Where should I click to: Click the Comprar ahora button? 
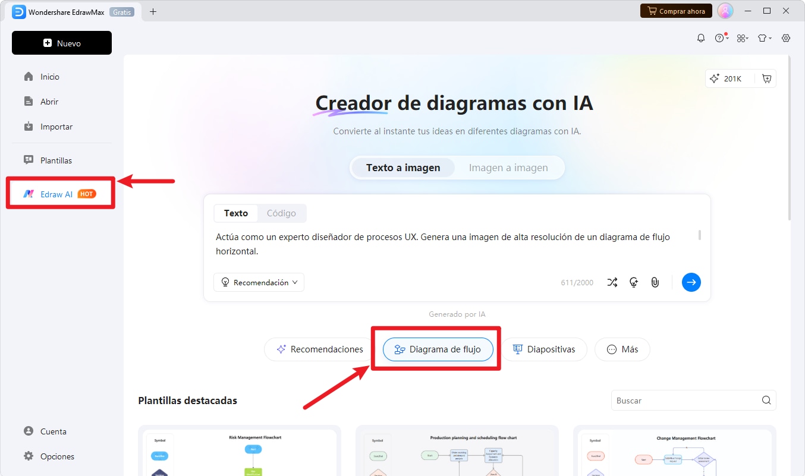676,10
